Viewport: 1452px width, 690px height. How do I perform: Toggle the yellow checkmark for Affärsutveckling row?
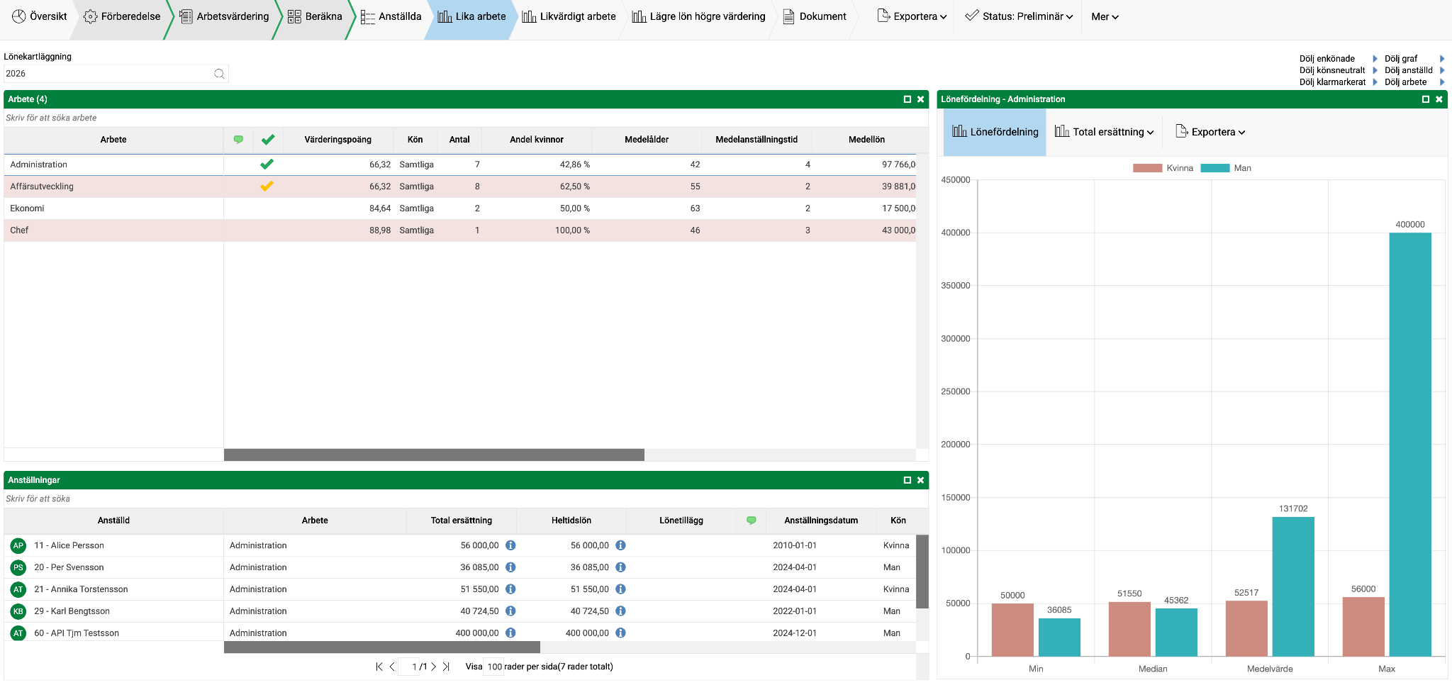click(267, 187)
